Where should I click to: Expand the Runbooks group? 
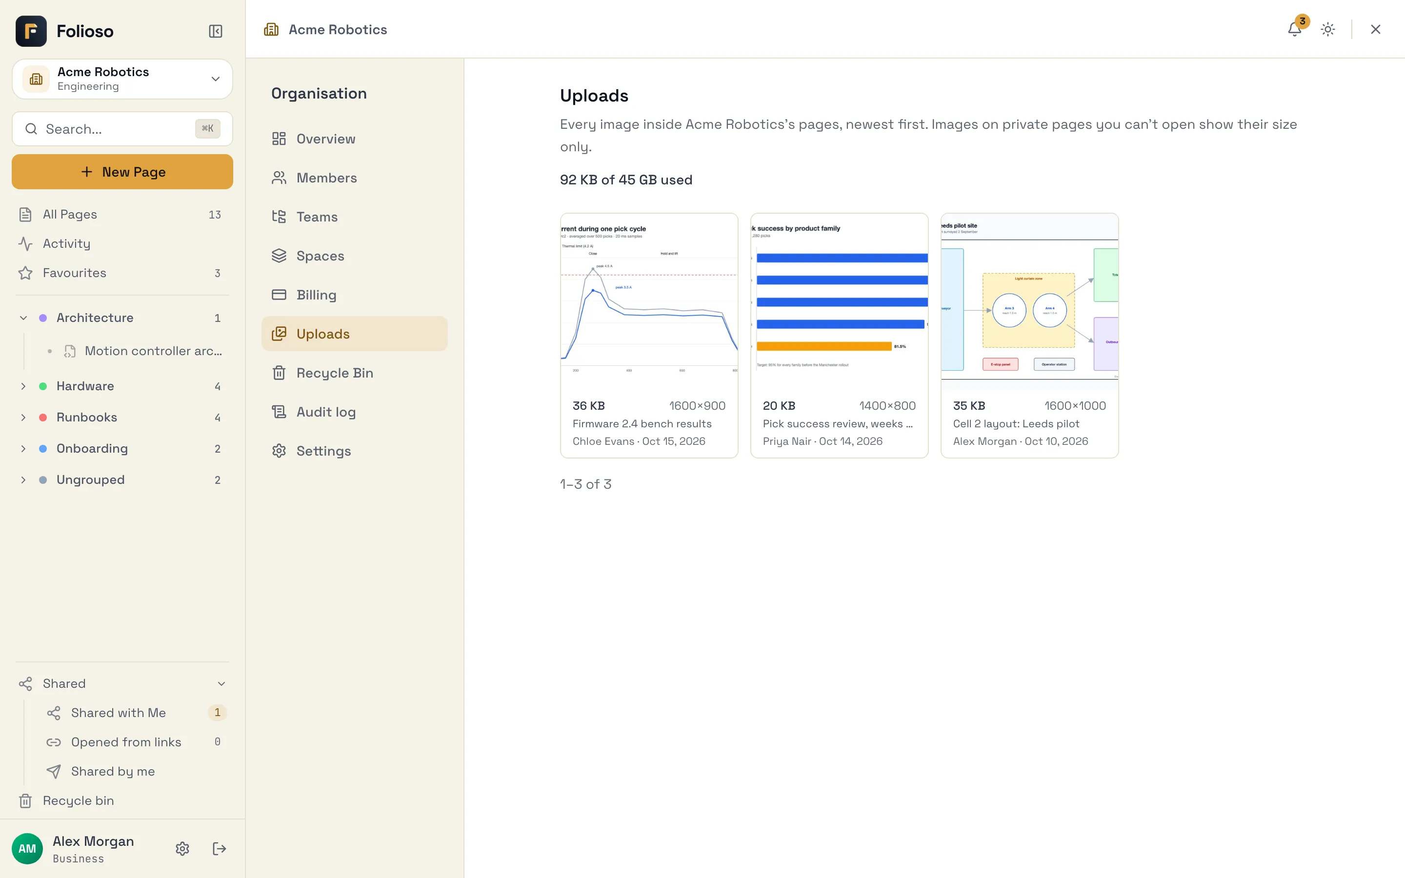click(23, 417)
